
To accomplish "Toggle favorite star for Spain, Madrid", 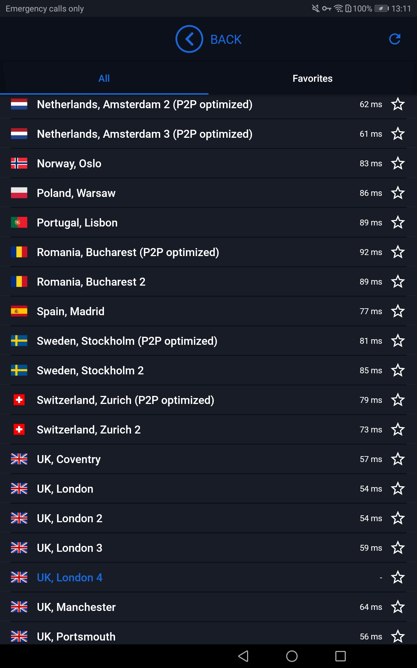I will coord(398,311).
